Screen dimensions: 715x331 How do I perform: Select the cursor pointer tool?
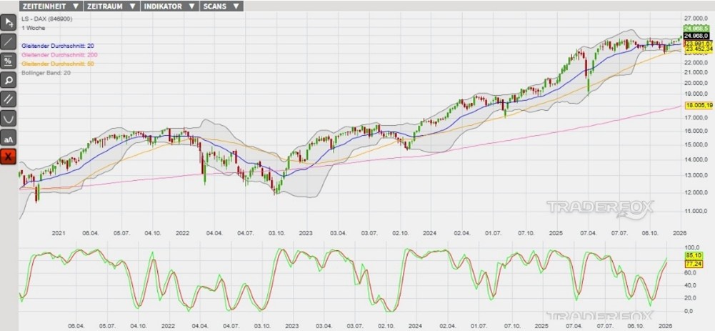(8, 23)
